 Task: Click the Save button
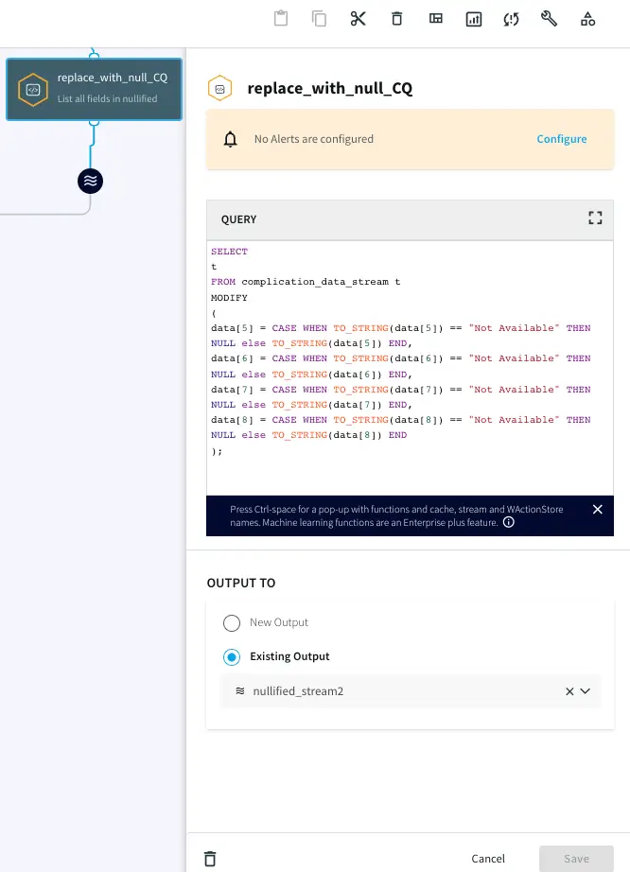tap(576, 859)
